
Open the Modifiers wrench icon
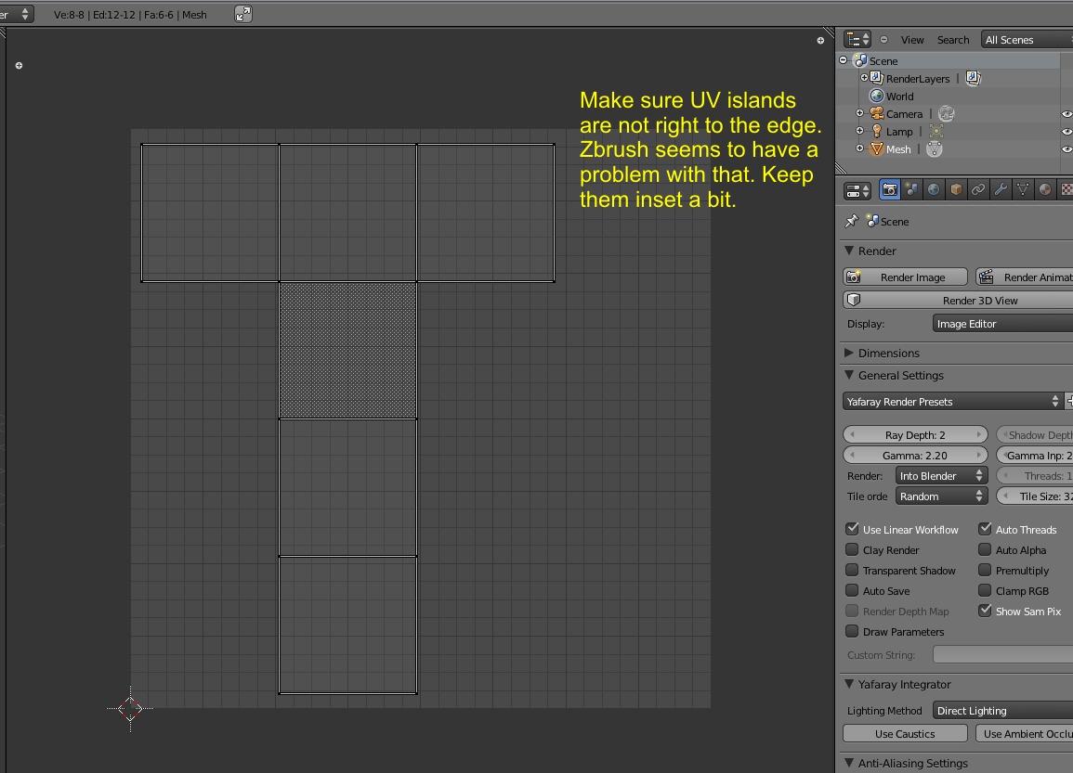point(1001,190)
